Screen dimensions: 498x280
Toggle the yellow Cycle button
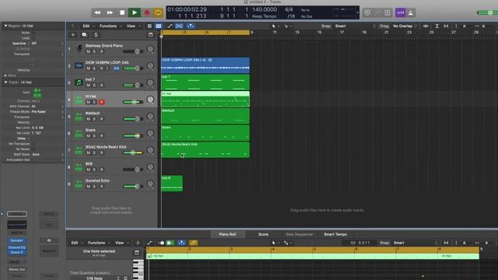pyautogui.click(x=158, y=12)
